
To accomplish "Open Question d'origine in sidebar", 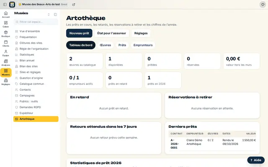I will tap(36, 78).
